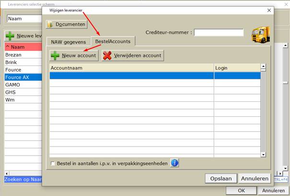The height and width of the screenshot is (196, 290).
Task: Click Verwijderen account button
Action: (133, 55)
